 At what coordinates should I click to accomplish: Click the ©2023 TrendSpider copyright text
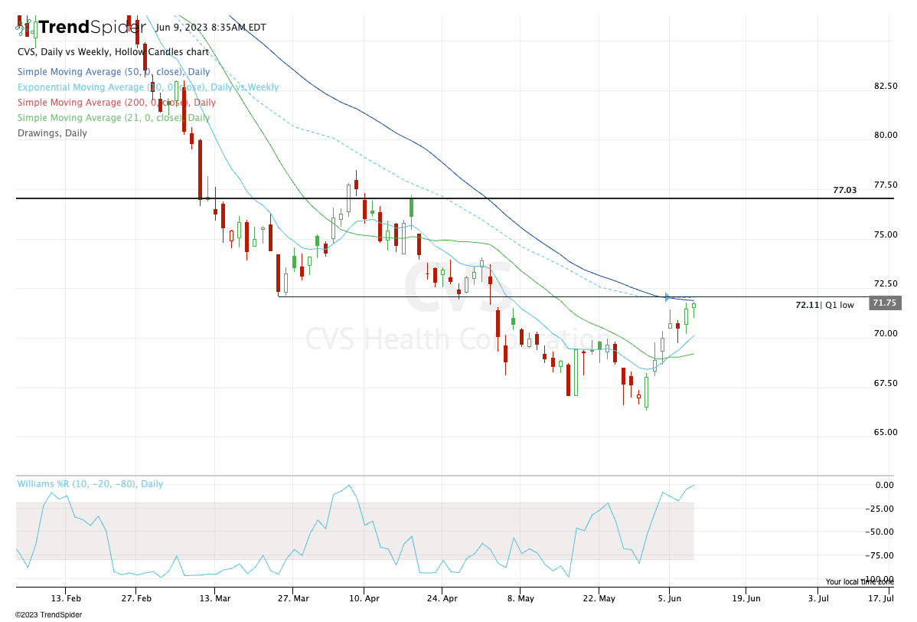click(48, 615)
